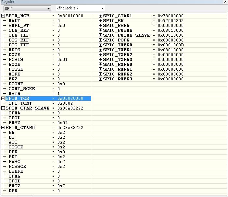Collapse the SPI0_CTAR0 register node

point(3,128)
